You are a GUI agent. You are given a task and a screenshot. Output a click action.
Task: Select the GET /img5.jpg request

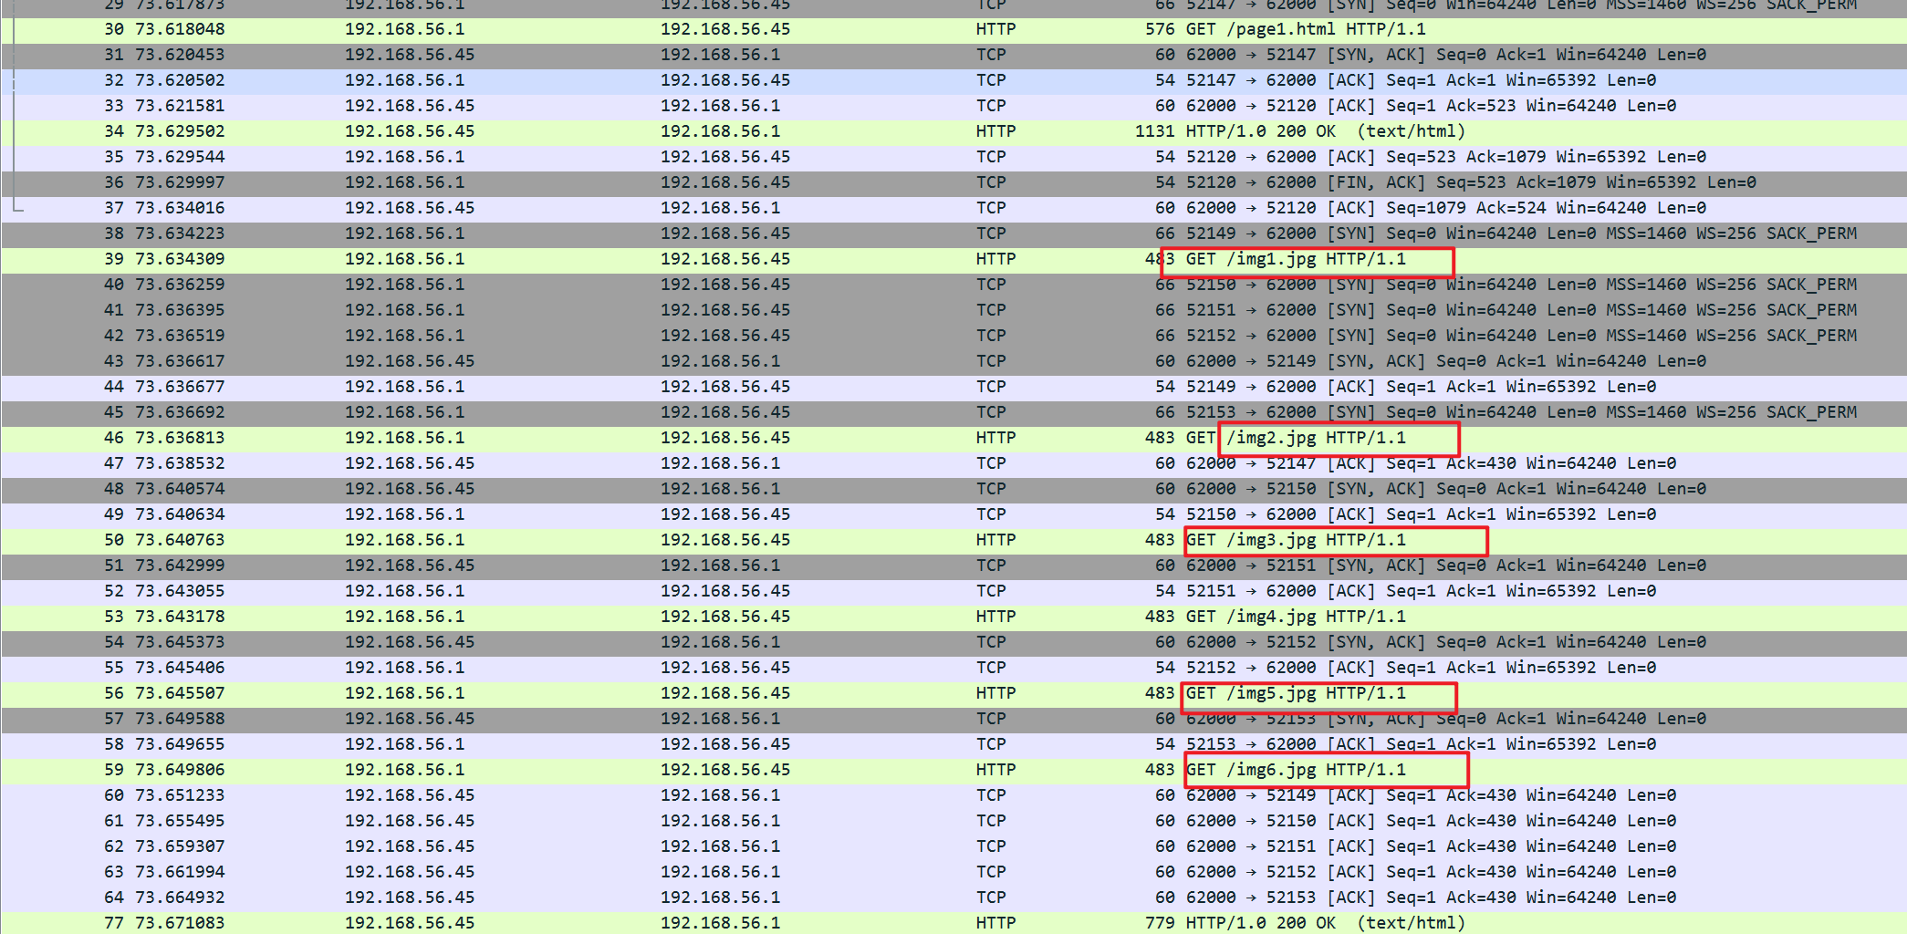953,693
